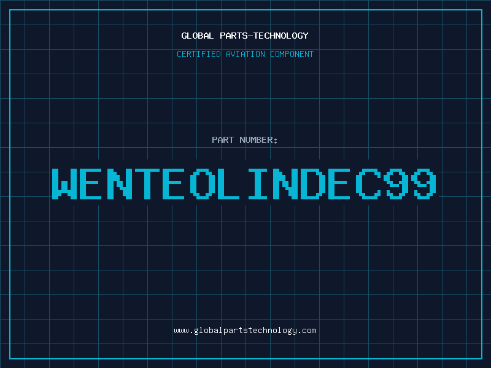Select the first letter E in the part number

click(x=92, y=183)
